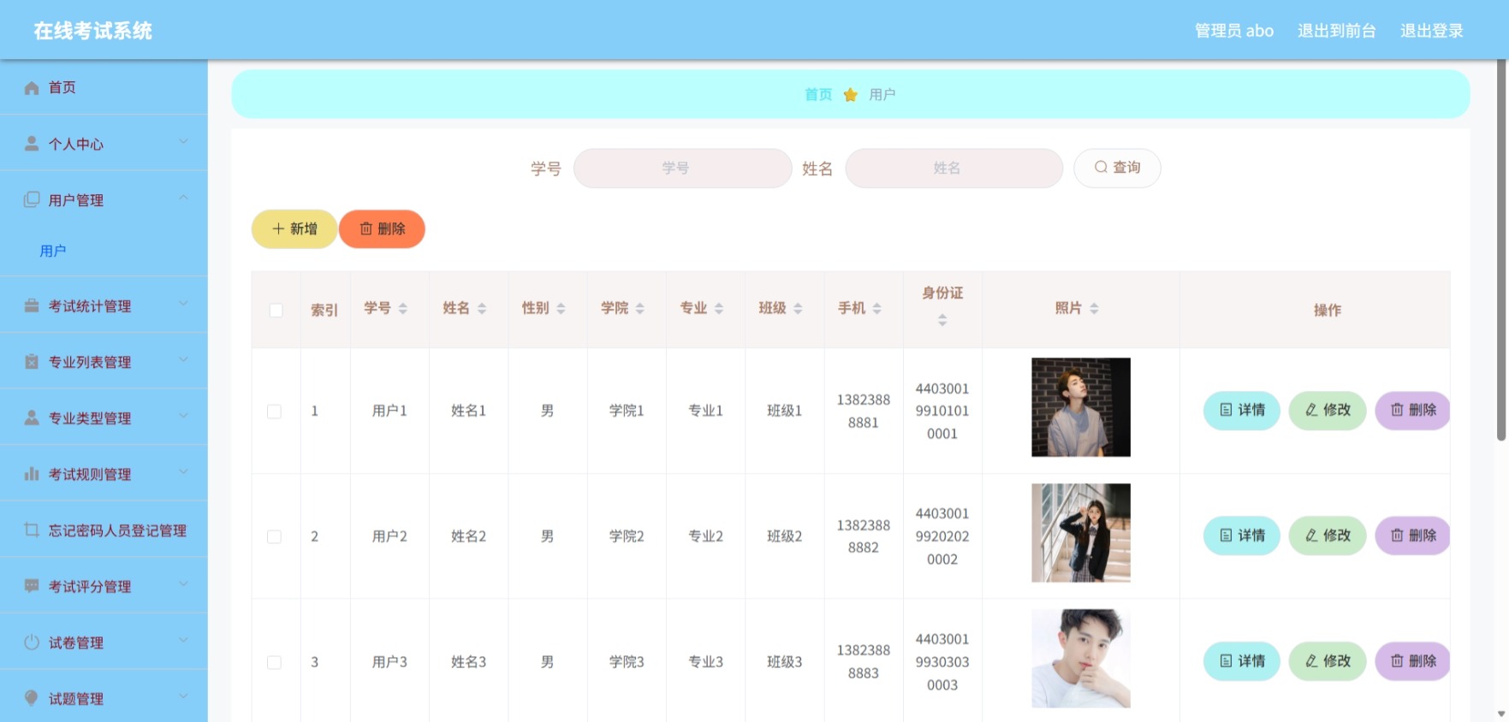
Task: Sort by 学号 column arrows
Action: tap(403, 309)
